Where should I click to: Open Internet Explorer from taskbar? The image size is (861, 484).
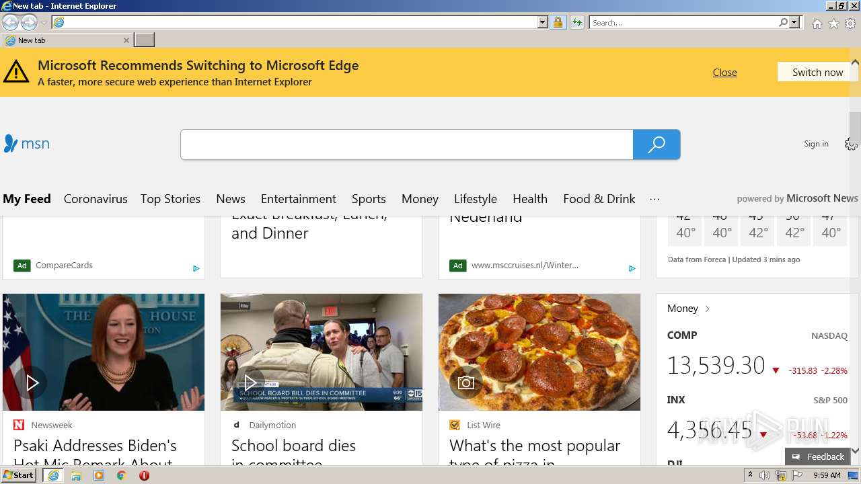53,475
